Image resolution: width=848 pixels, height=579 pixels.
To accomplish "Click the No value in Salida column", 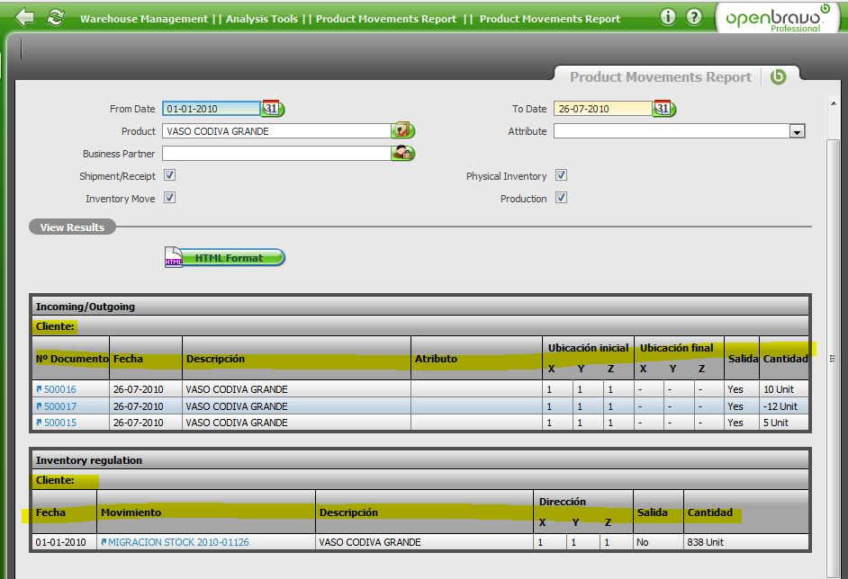I will click(x=643, y=542).
